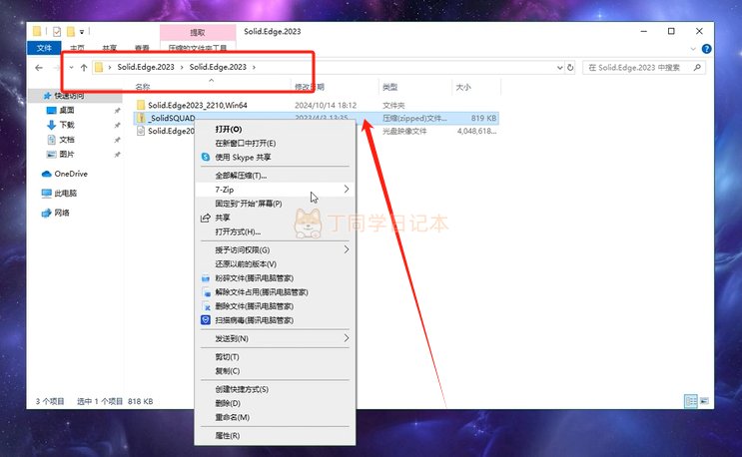Open 属性(R) properties
This screenshot has width=742, height=457.
275,436
